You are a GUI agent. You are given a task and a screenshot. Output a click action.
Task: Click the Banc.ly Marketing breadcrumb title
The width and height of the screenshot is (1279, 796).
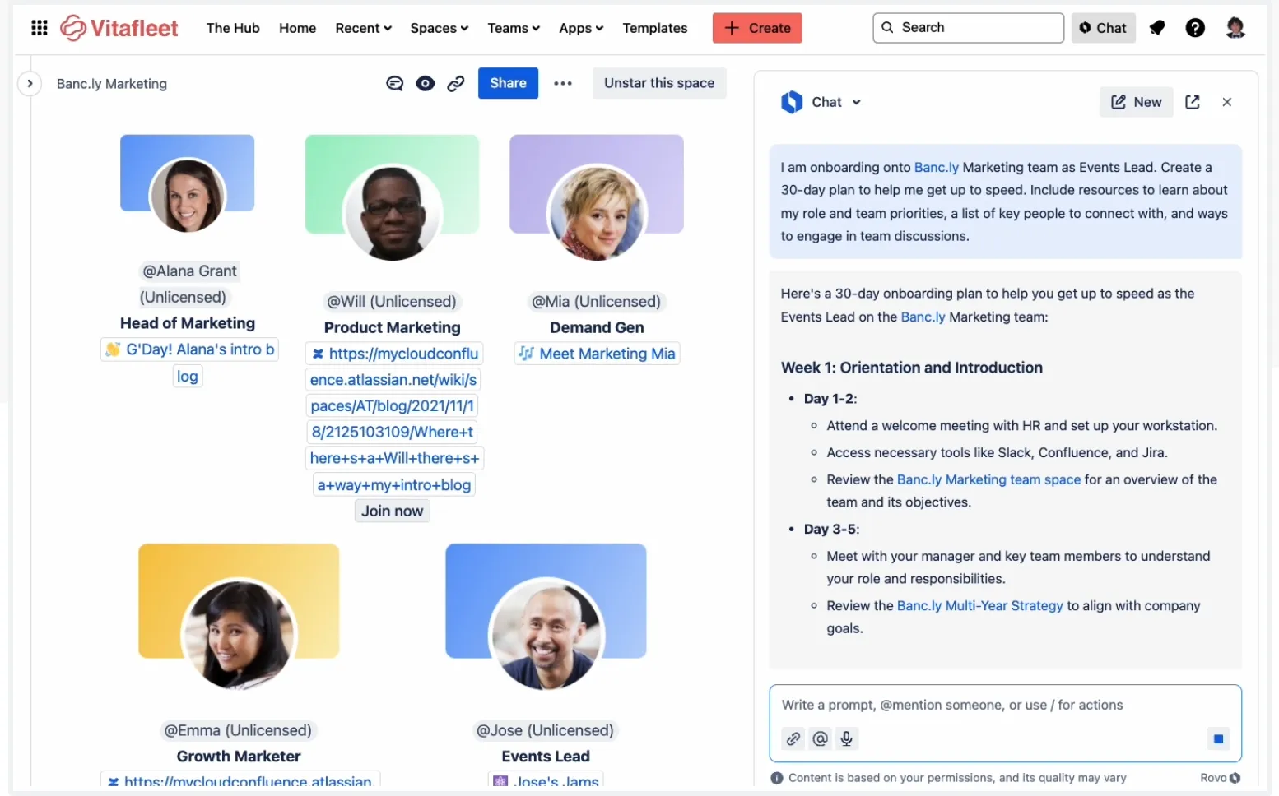pos(112,84)
